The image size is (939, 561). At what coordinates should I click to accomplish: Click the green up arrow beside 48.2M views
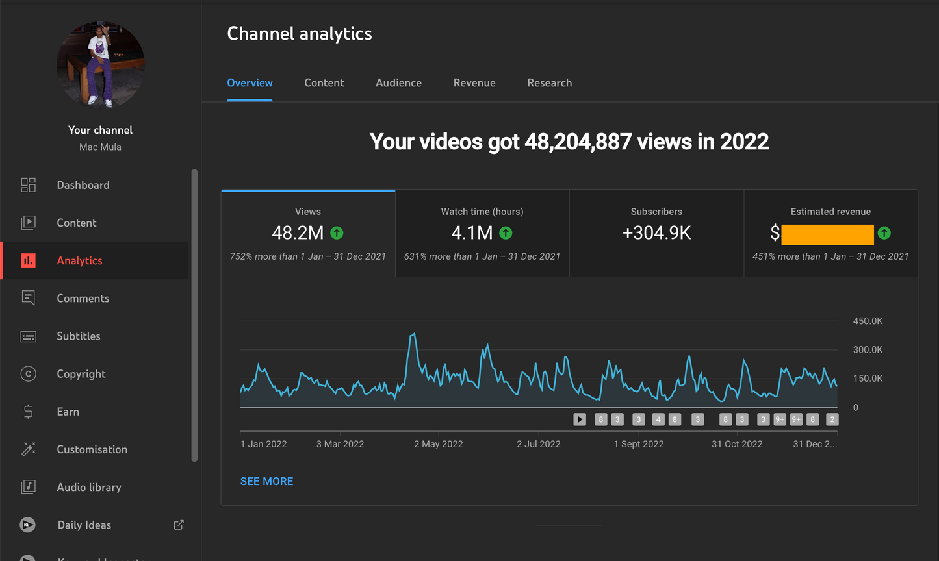click(x=337, y=232)
